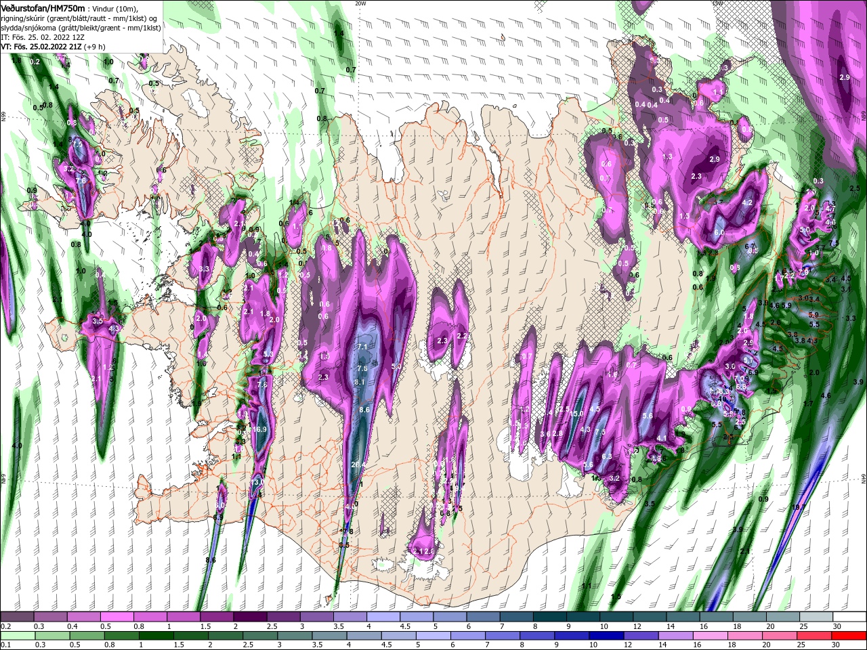Screen dimensions: 867x650
Task: Click violet rain-scale swatch starting at 14
Action: [675, 636]
